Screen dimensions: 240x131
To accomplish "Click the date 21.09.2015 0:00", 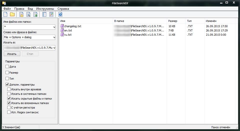I will coord(216,35).
